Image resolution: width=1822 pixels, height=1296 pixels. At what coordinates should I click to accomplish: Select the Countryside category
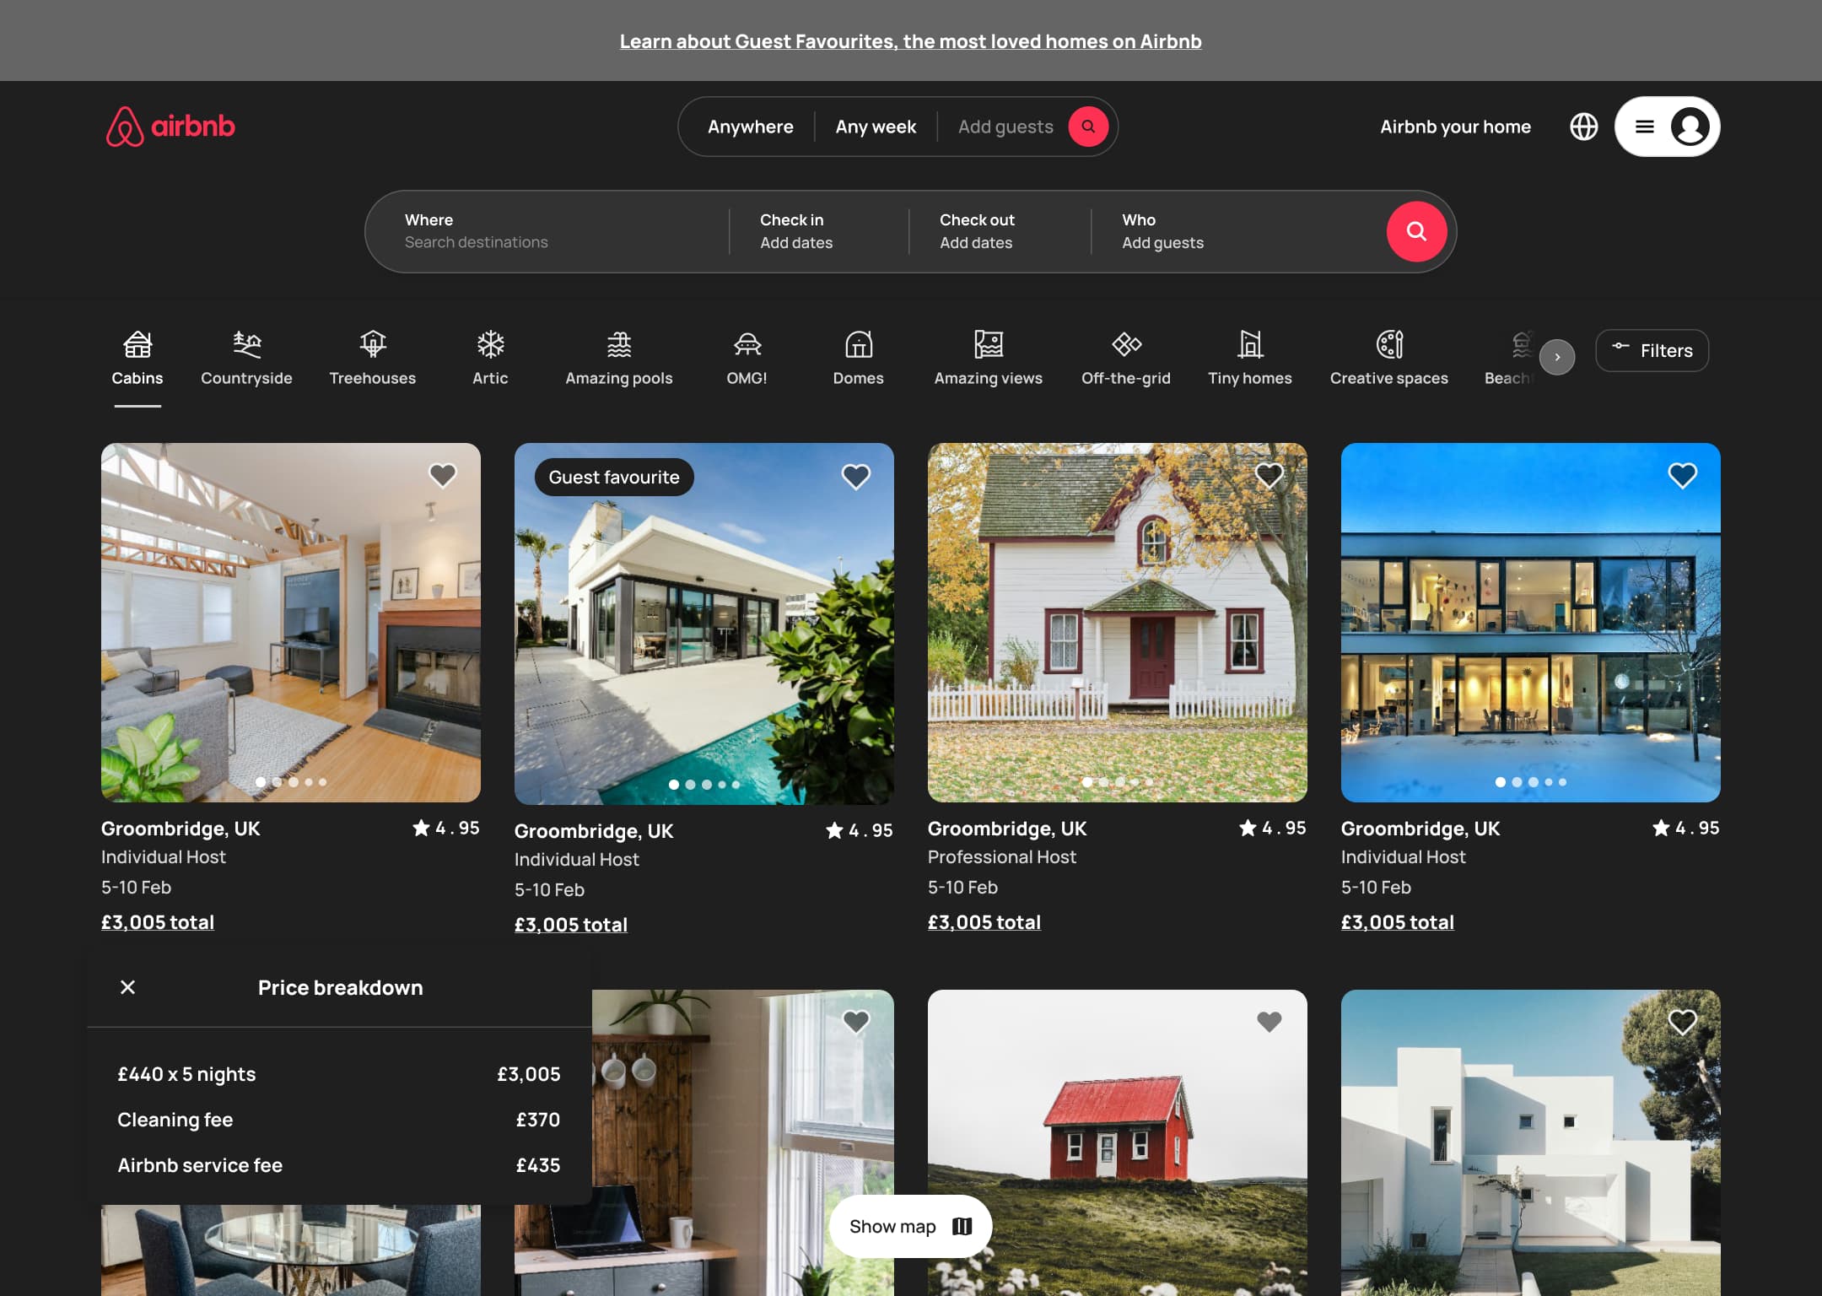point(246,359)
